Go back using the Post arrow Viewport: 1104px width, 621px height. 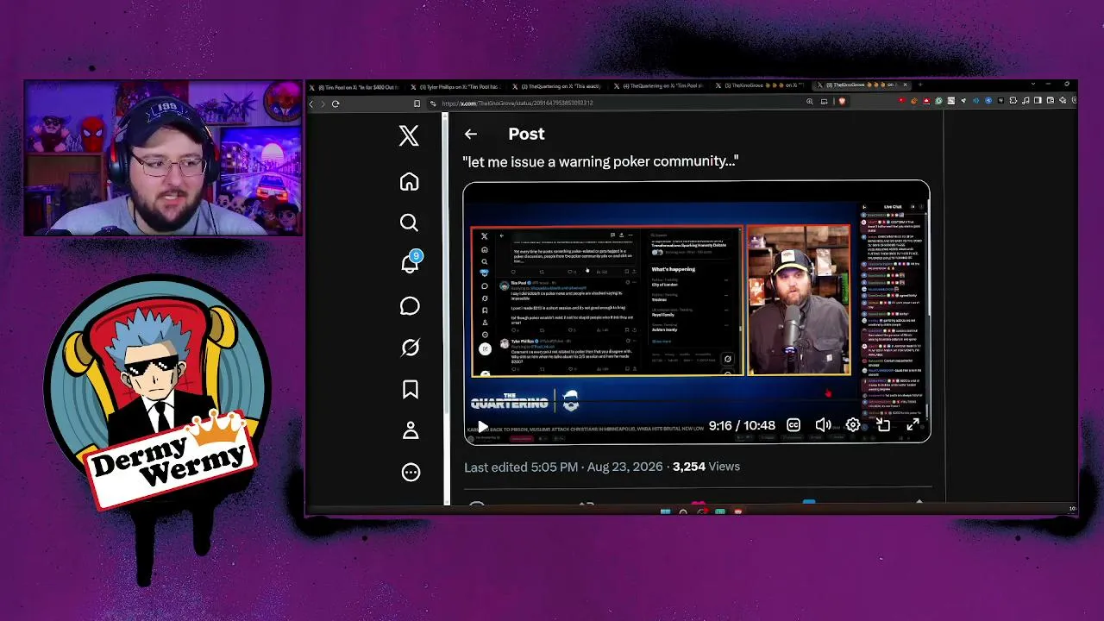pos(470,134)
